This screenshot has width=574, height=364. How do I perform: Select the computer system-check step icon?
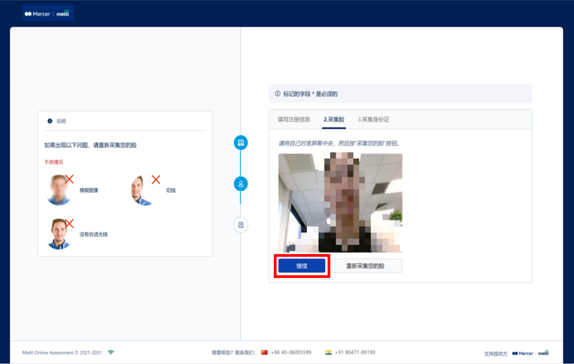(241, 142)
